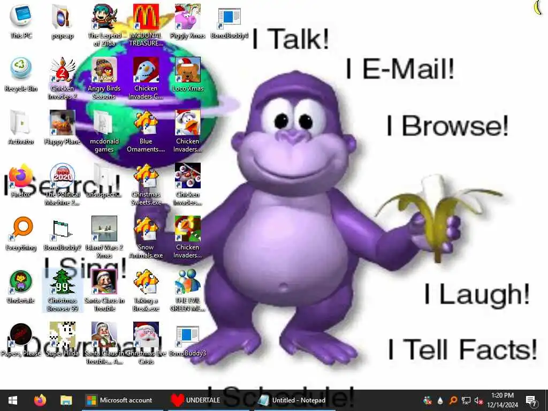Select Taking a Break.exe file

(x=146, y=290)
